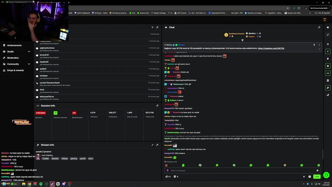Unpin the pinned chat message

[x=314, y=45]
